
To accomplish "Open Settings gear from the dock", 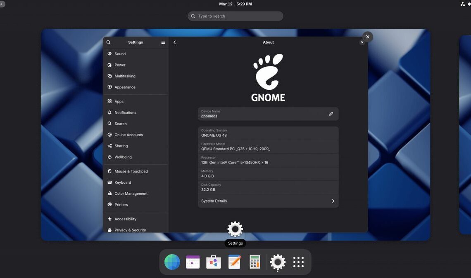I will coord(278,262).
